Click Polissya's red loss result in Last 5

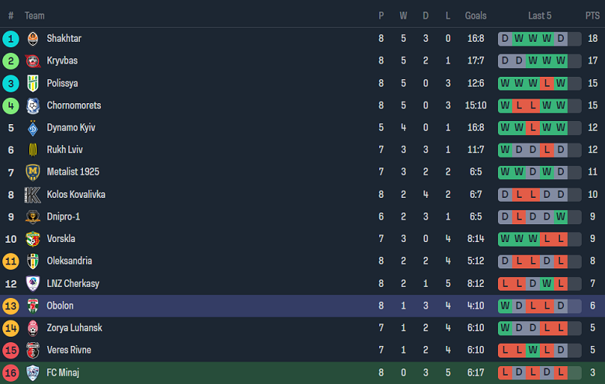[x=546, y=84]
